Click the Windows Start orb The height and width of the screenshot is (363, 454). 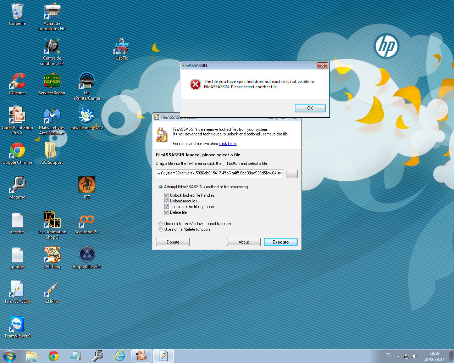[x=10, y=356]
